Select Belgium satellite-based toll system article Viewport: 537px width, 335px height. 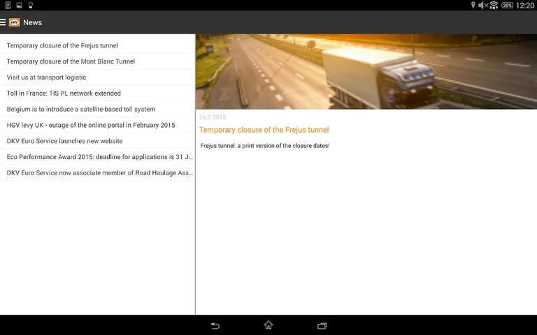[98, 109]
